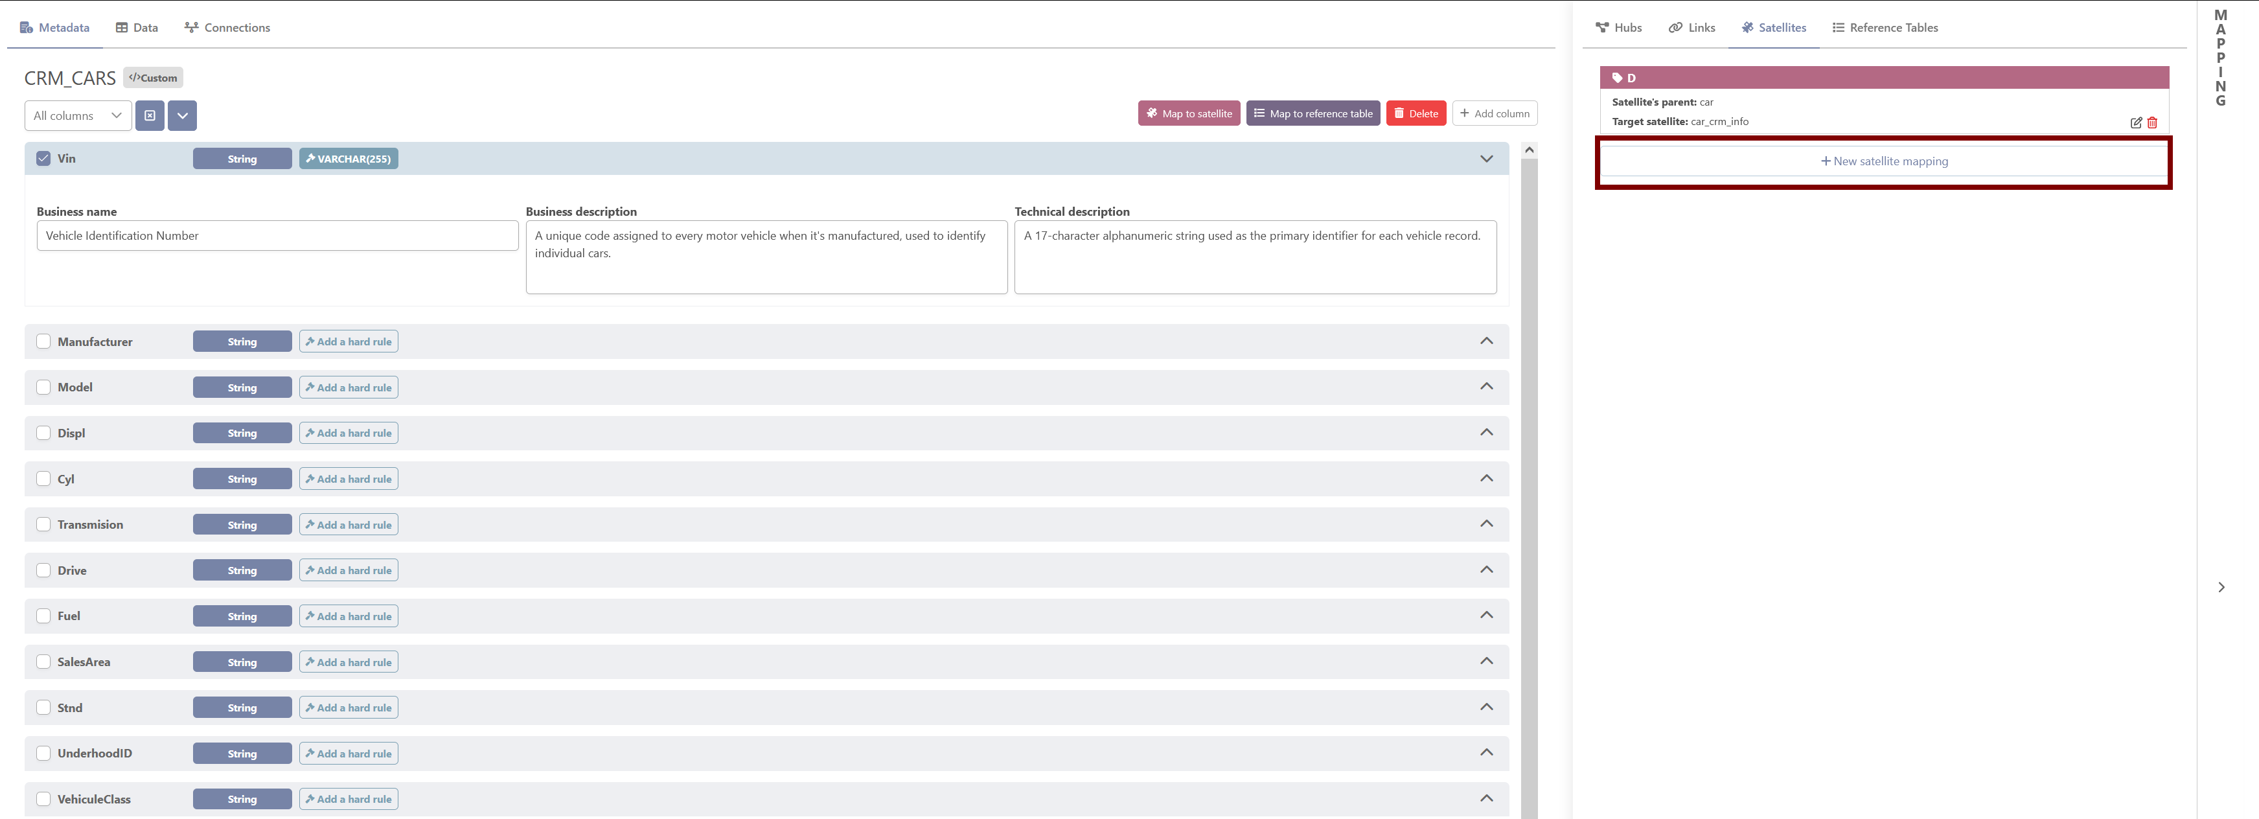Viewport: 2259px width, 819px height.
Task: Switch to the Data tab
Action: tap(137, 27)
